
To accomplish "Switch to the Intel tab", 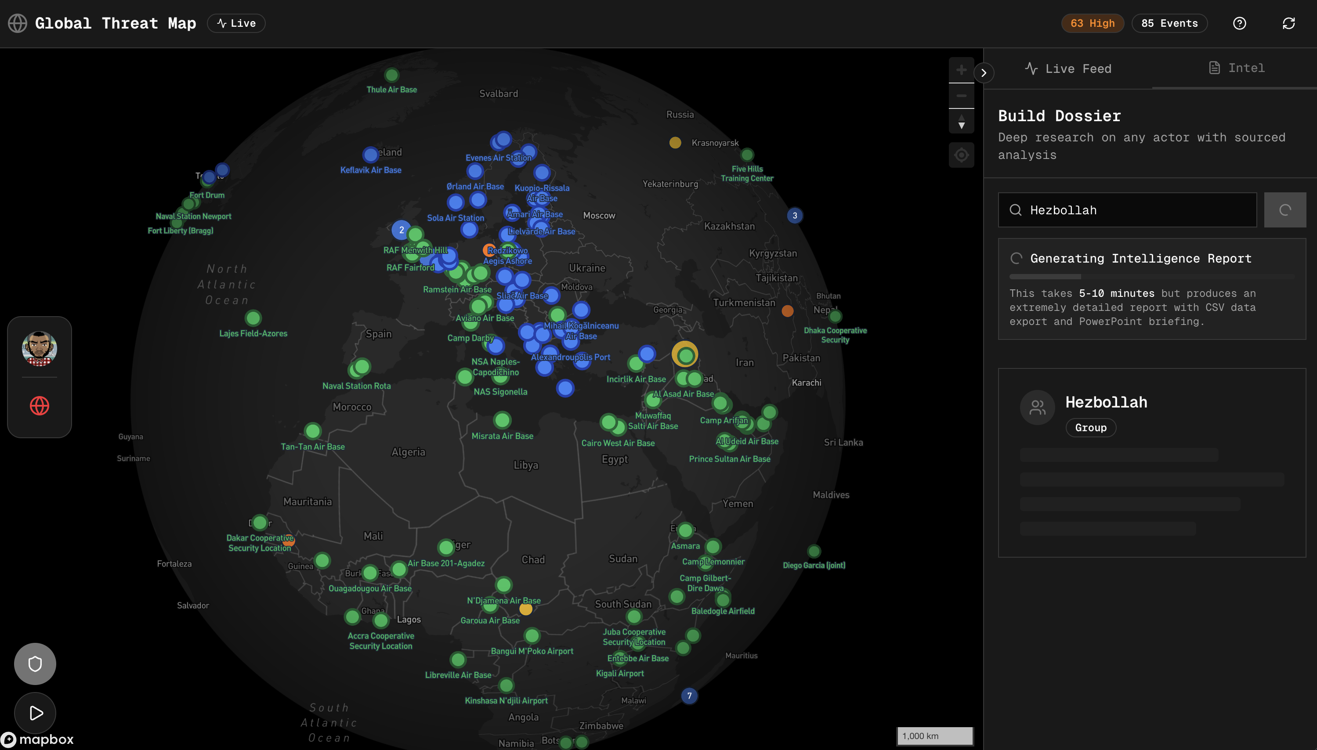I will pyautogui.click(x=1236, y=68).
